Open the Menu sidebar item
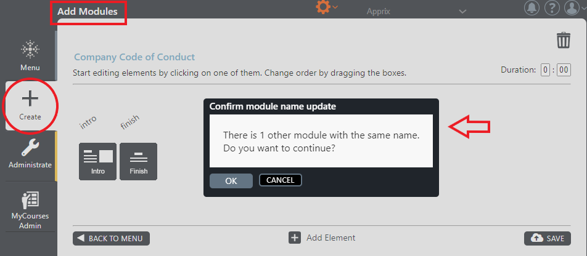This screenshot has width=587, height=256. point(30,56)
